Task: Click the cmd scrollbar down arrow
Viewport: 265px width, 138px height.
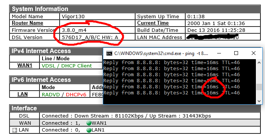Action: point(259,101)
